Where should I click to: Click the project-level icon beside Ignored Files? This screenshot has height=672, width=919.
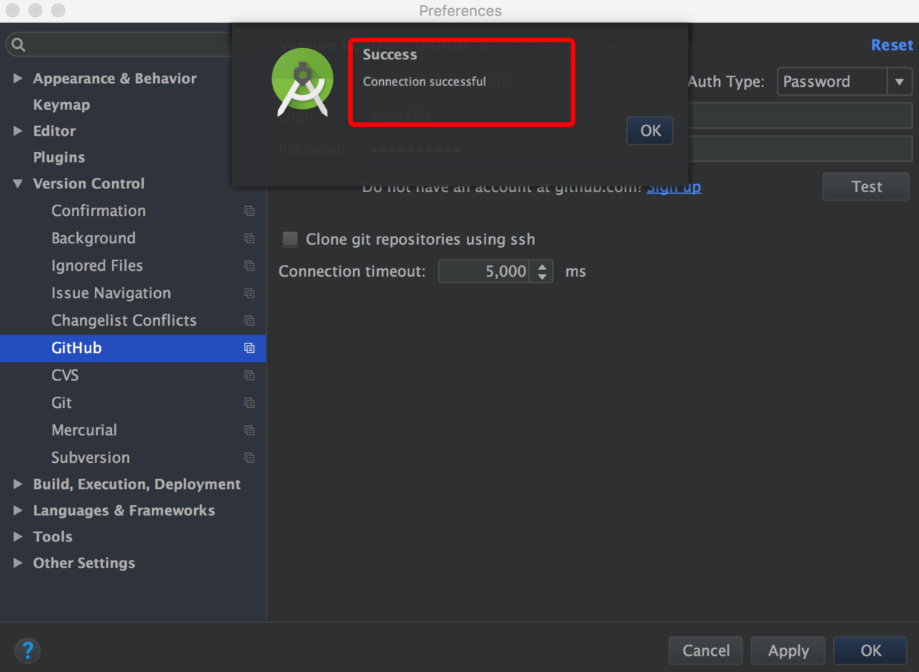tap(250, 266)
